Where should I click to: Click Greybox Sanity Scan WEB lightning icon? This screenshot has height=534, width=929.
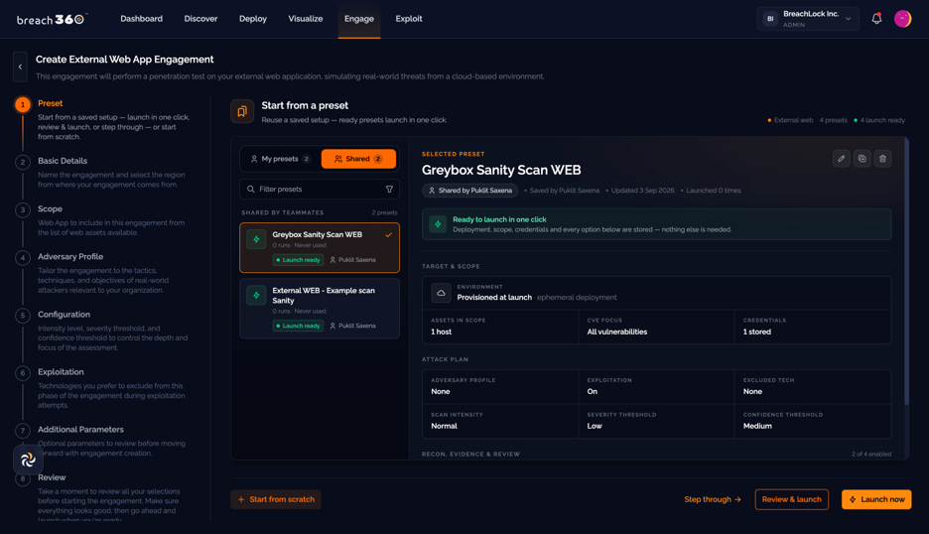coord(256,239)
